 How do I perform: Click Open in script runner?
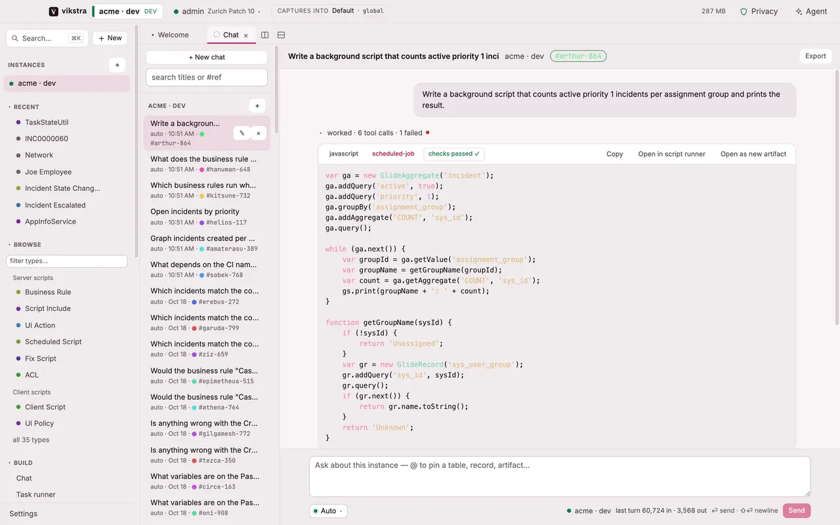[x=672, y=154]
